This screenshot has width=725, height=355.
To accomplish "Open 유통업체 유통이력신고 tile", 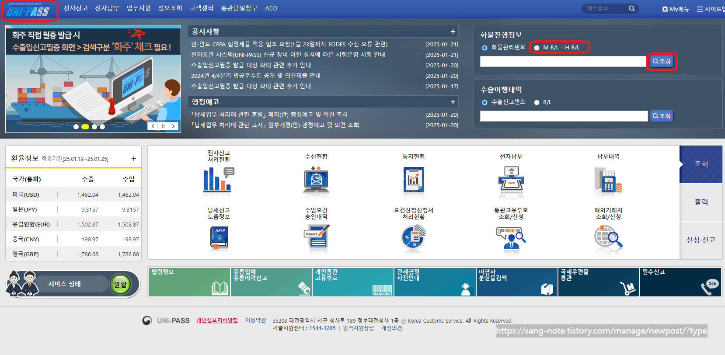I will [x=271, y=282].
